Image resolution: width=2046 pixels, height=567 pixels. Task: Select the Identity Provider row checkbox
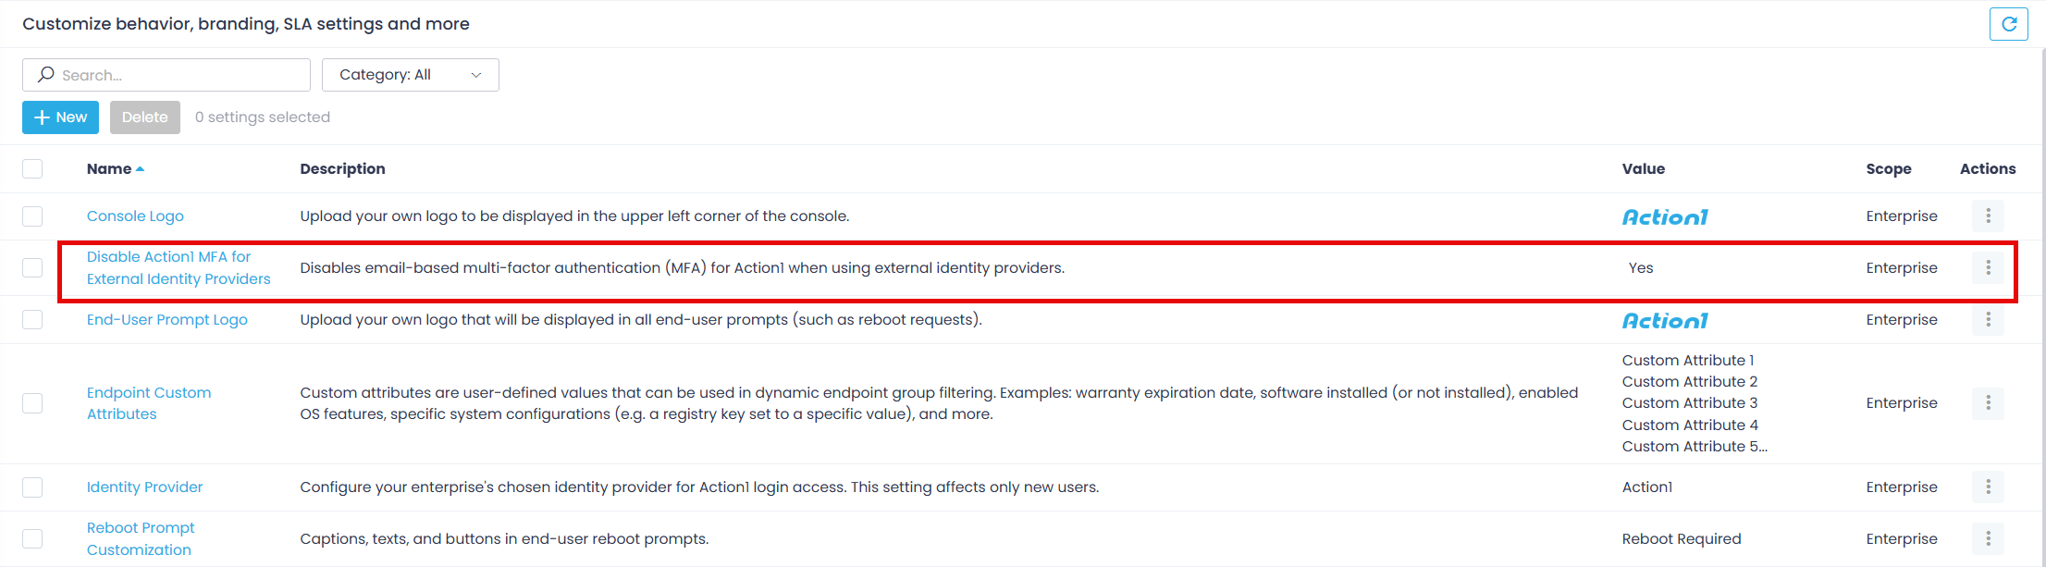pyautogui.click(x=32, y=487)
